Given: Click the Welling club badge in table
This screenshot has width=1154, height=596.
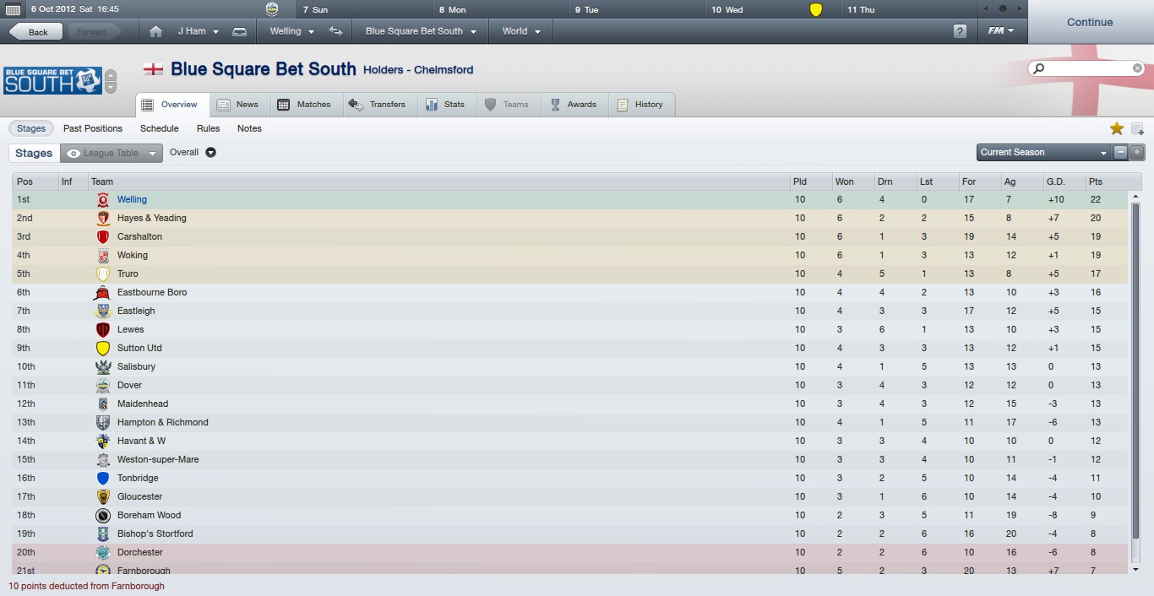Looking at the screenshot, I should click(102, 200).
